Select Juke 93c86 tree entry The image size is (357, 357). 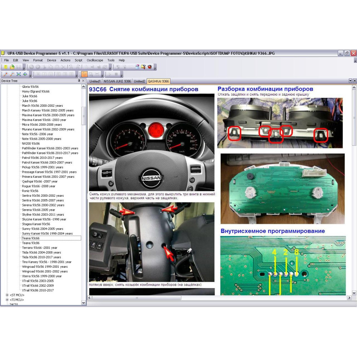click(30, 101)
